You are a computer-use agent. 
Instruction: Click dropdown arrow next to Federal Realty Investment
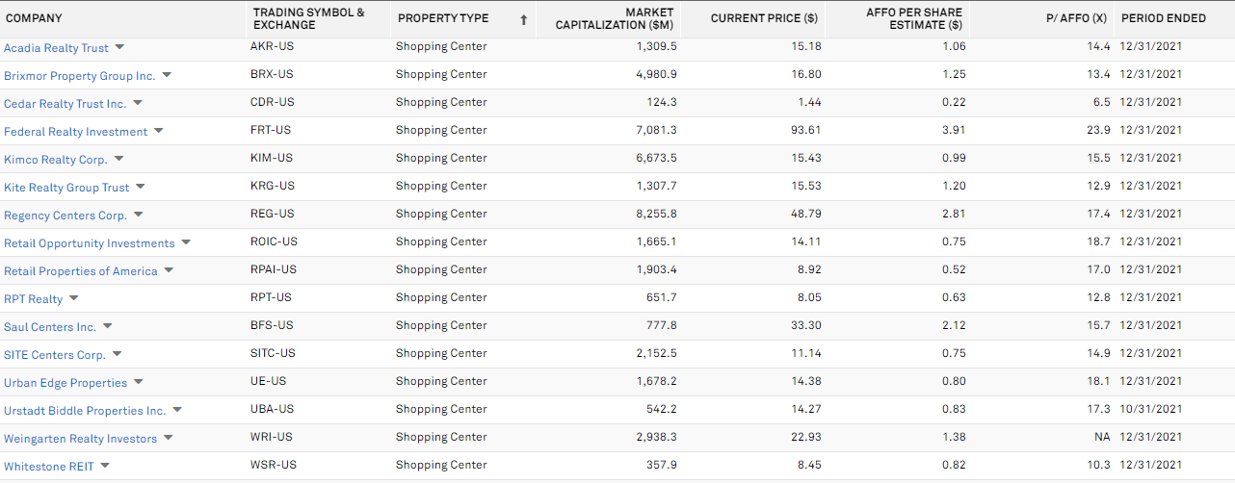(x=159, y=131)
